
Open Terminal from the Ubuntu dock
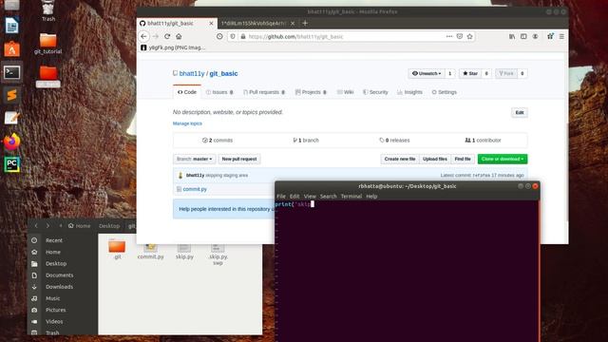(11, 72)
